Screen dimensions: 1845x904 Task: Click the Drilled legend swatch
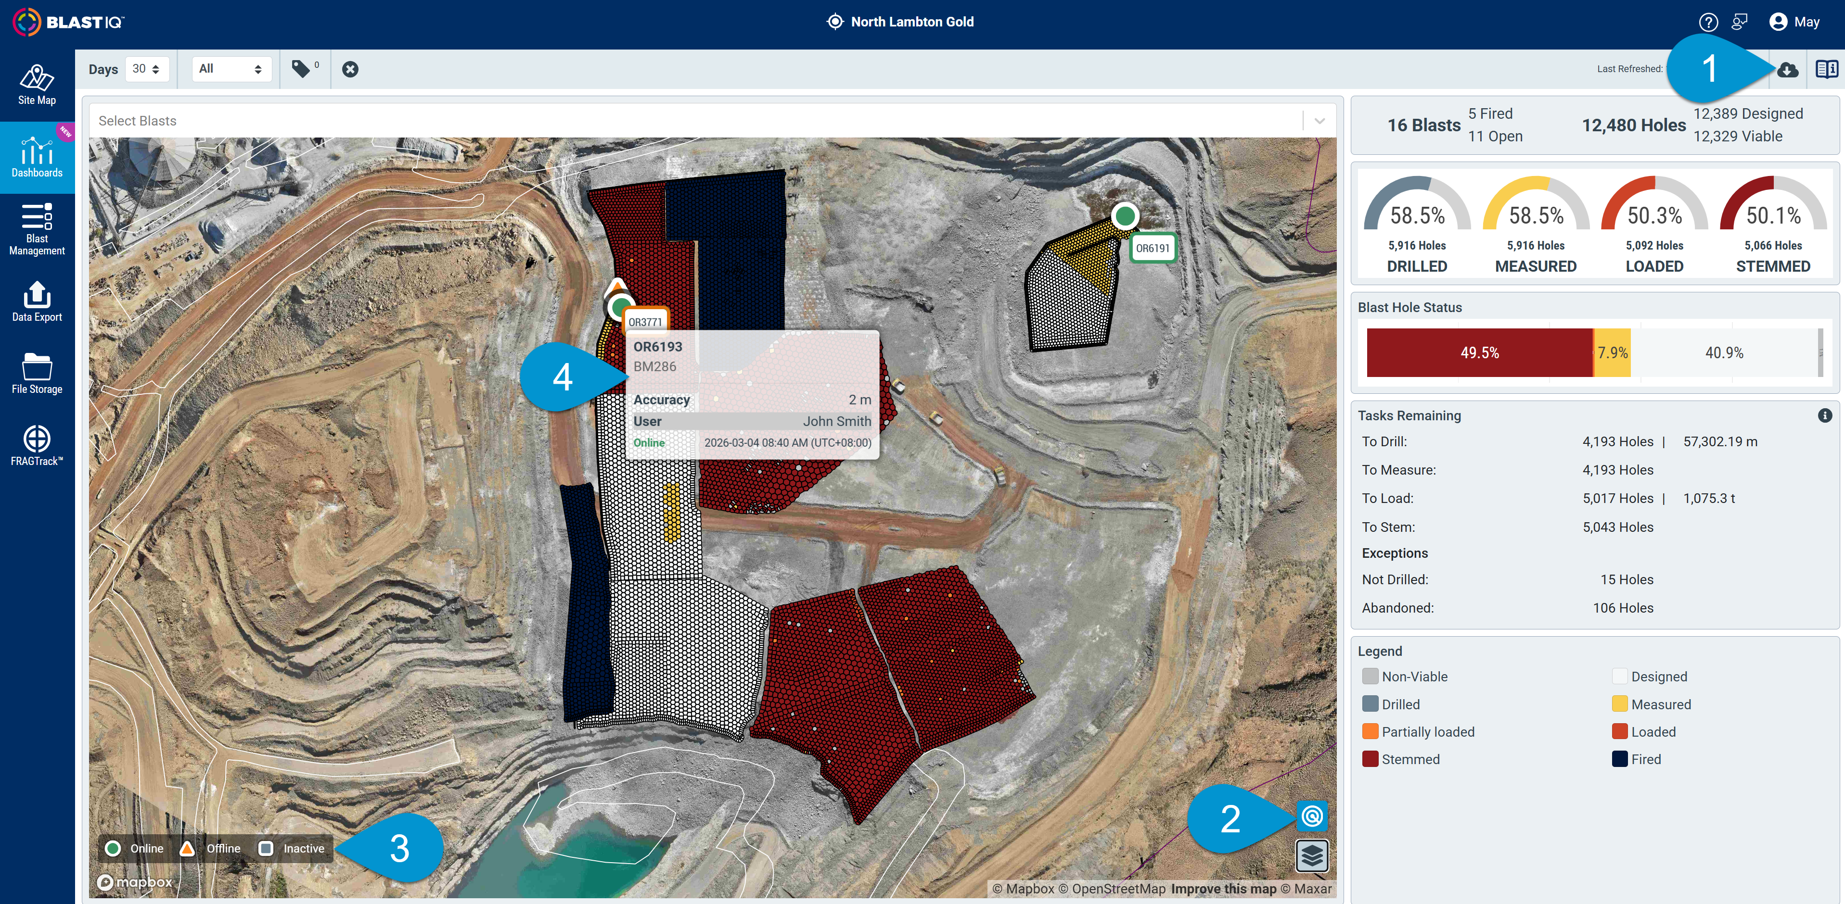pyautogui.click(x=1370, y=704)
